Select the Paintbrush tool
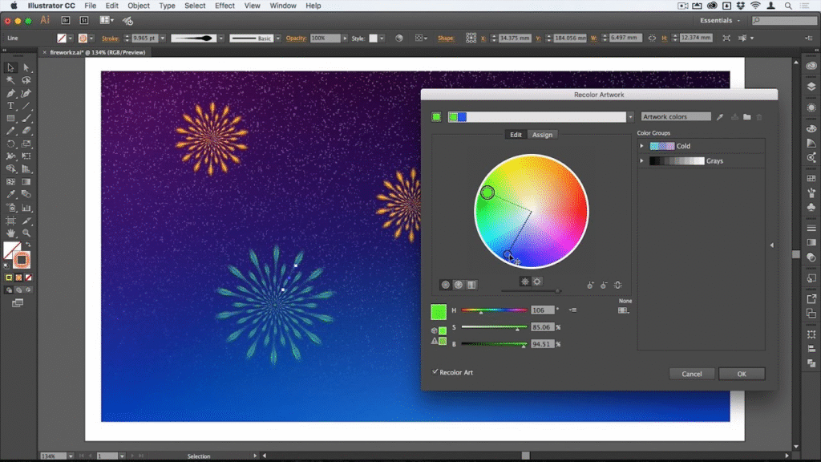This screenshot has width=821, height=462. click(x=26, y=116)
